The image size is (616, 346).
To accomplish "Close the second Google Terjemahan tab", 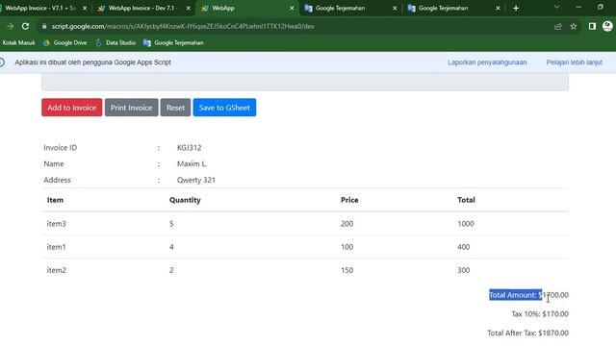I will pyautogui.click(x=498, y=9).
